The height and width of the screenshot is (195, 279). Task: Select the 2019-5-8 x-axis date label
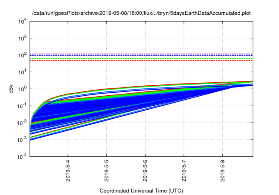point(223,171)
